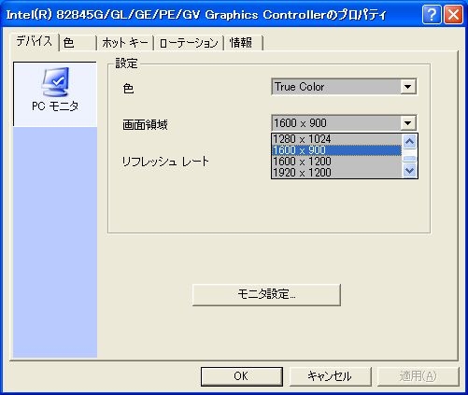Open the 情報 tab

pyautogui.click(x=243, y=43)
